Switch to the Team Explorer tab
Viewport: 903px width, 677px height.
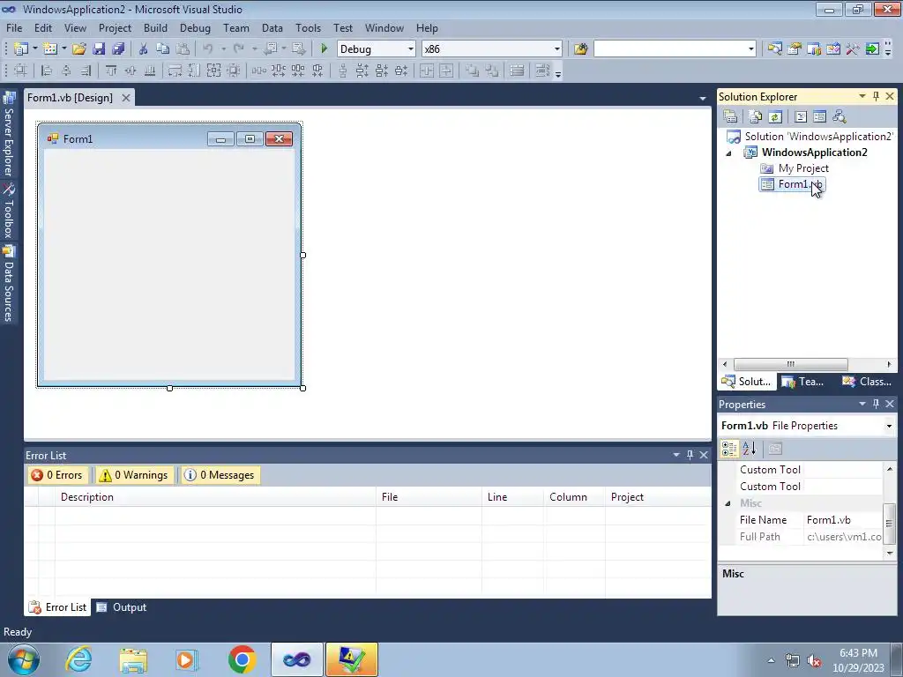point(804,382)
